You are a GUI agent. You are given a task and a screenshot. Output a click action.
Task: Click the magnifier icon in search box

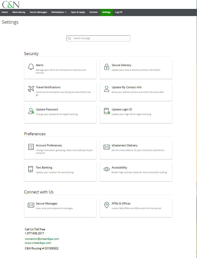click(70, 38)
